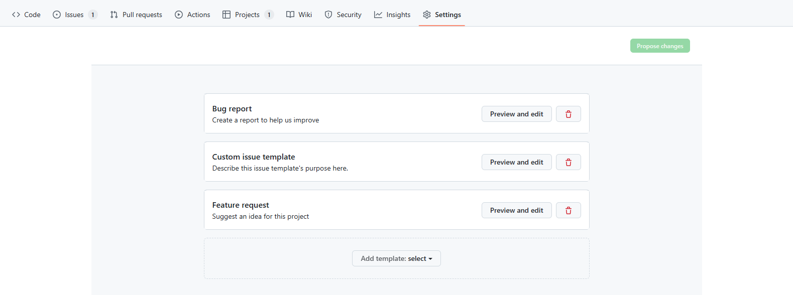Delete the Bug report template

tap(568, 114)
